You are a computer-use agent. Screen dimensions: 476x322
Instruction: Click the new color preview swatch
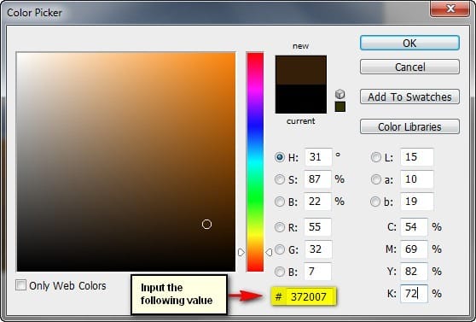301,70
